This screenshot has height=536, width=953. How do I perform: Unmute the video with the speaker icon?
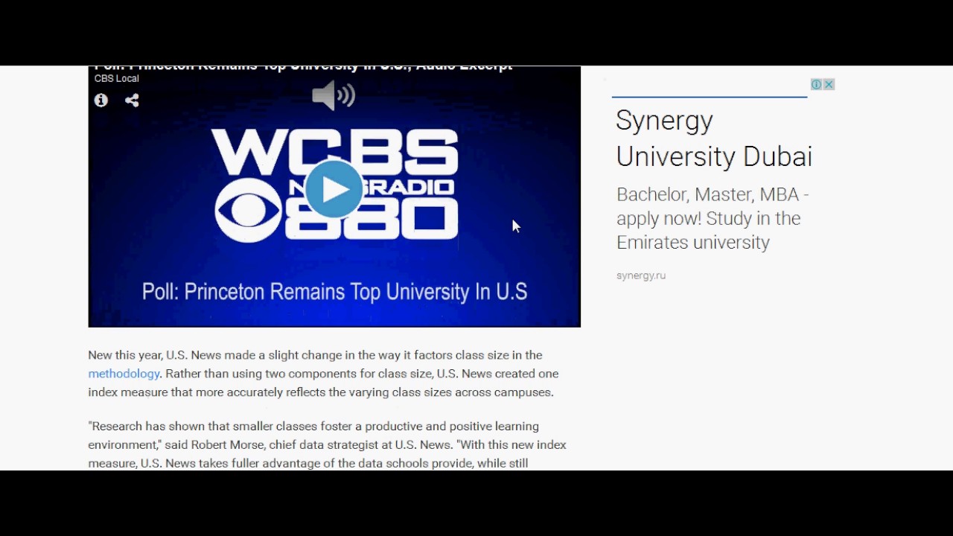pyautogui.click(x=334, y=95)
